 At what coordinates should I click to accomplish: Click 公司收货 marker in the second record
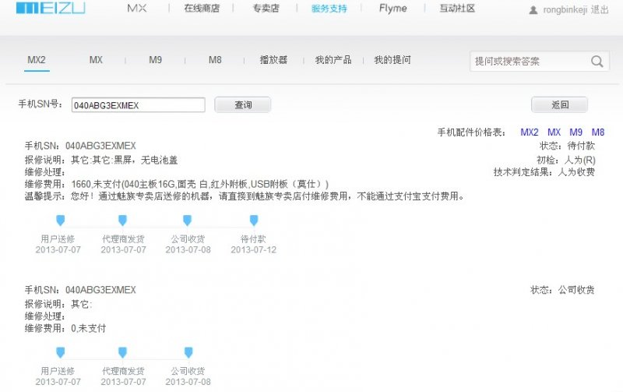188,352
